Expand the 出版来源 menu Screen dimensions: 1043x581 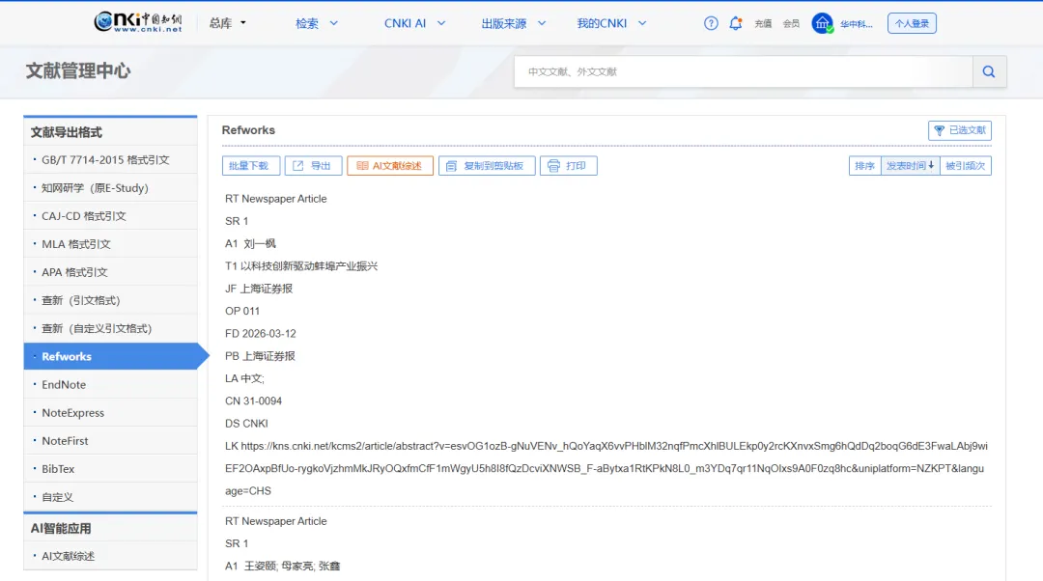[x=514, y=23]
